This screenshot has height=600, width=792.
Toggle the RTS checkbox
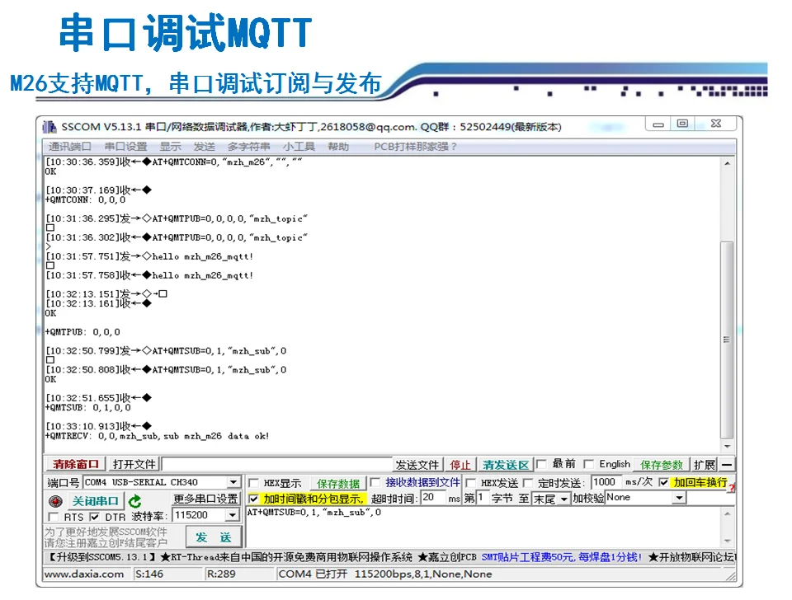(53, 517)
